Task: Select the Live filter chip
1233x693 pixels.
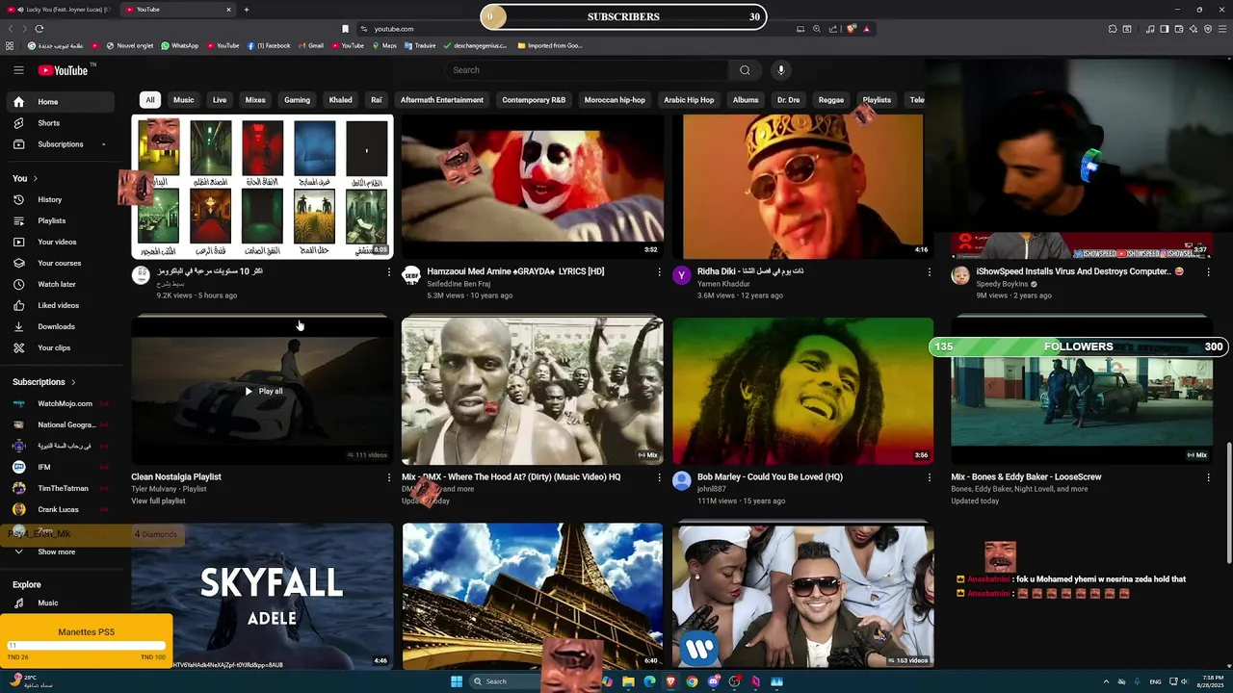Action: pos(220,100)
